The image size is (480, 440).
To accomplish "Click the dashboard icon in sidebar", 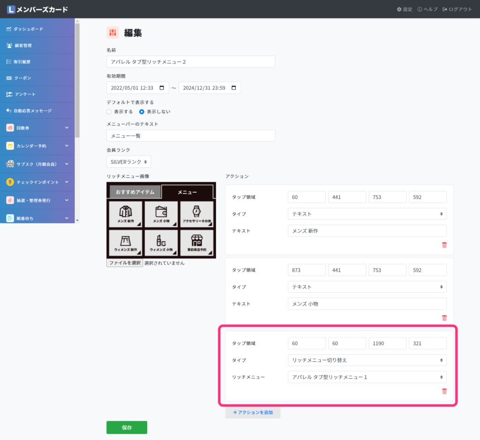I will pyautogui.click(x=9, y=29).
